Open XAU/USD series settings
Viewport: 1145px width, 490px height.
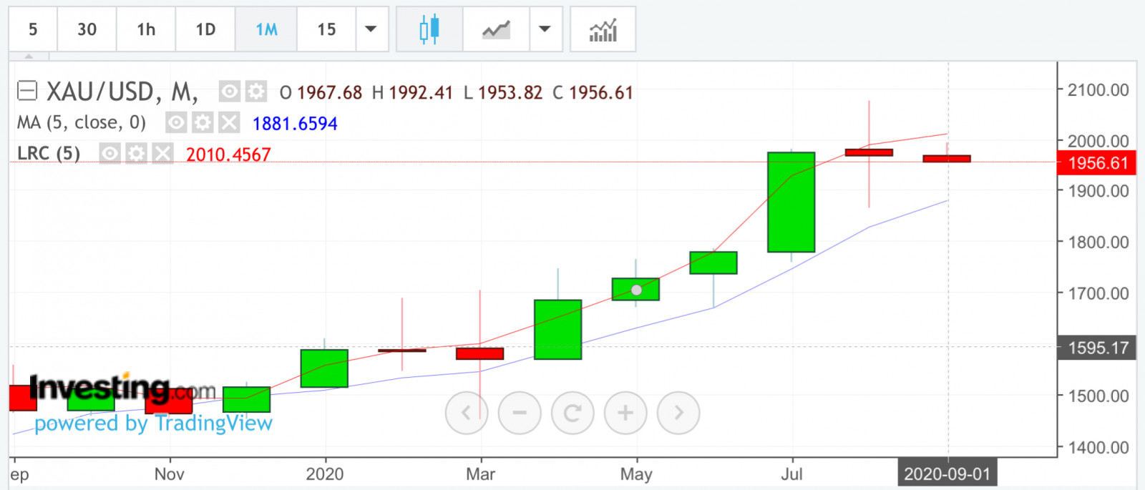pyautogui.click(x=256, y=92)
